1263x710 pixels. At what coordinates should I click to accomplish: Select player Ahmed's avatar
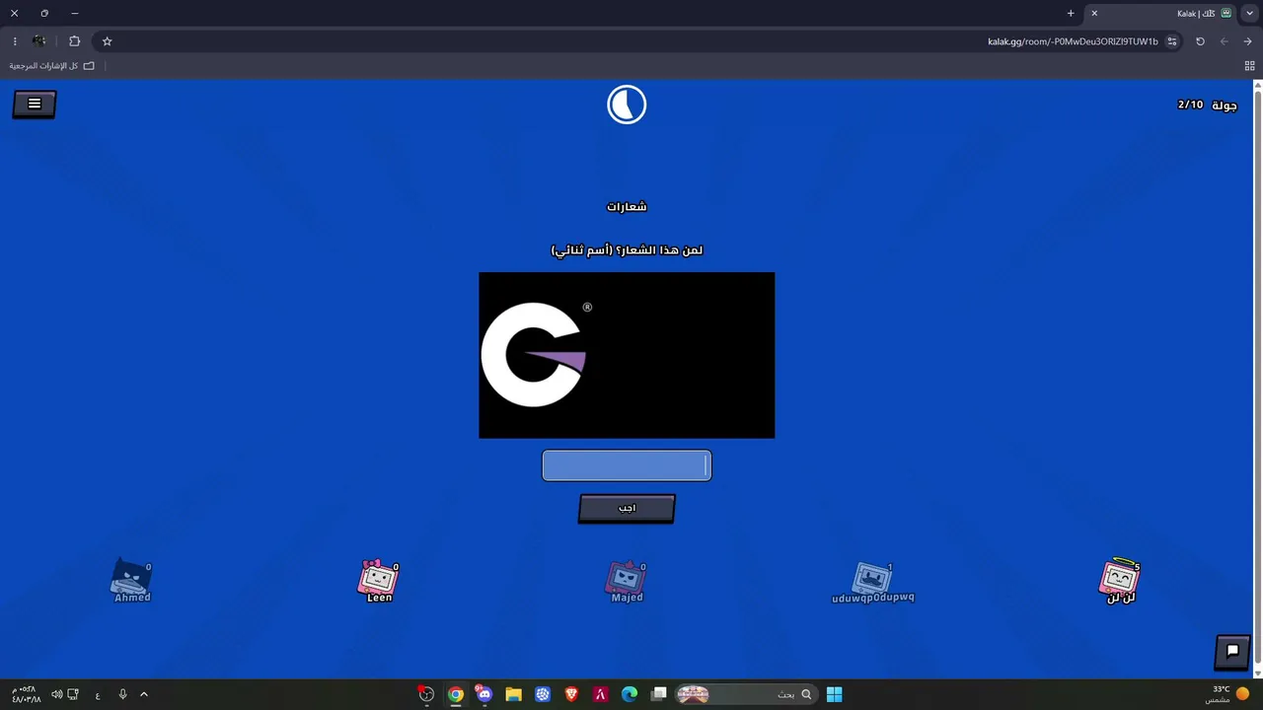tap(131, 579)
